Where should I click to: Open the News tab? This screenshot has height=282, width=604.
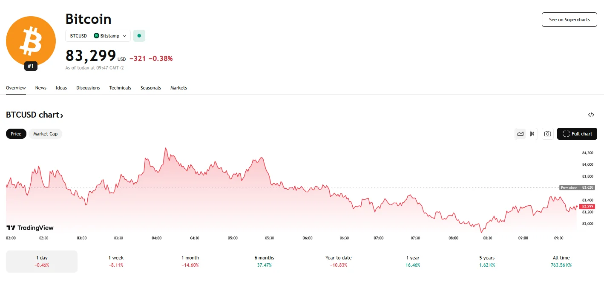click(x=41, y=88)
